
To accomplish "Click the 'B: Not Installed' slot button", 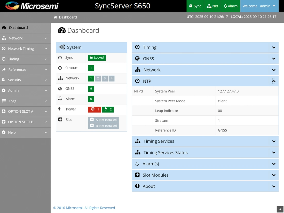I will 104,126.
